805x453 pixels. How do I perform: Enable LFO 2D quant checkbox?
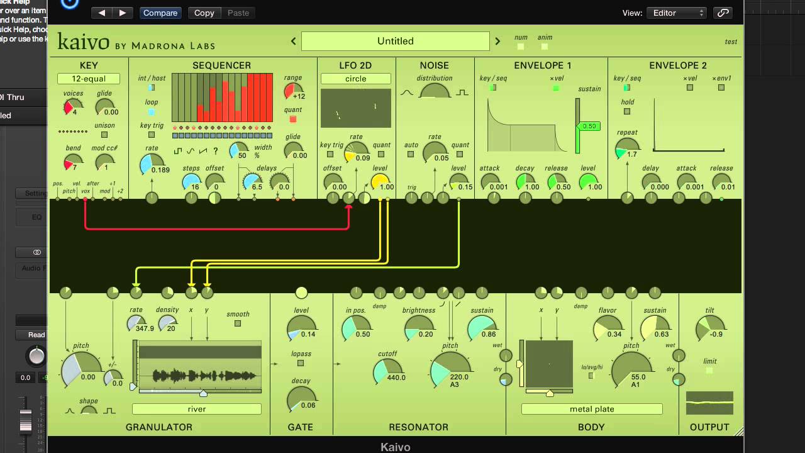tap(381, 154)
